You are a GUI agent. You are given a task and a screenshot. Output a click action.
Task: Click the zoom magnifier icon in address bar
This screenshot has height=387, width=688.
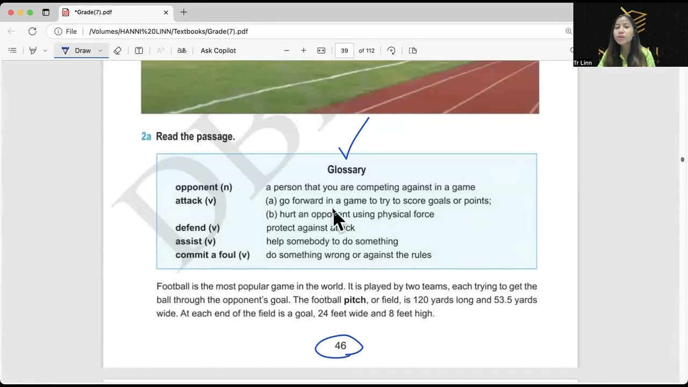click(x=569, y=31)
